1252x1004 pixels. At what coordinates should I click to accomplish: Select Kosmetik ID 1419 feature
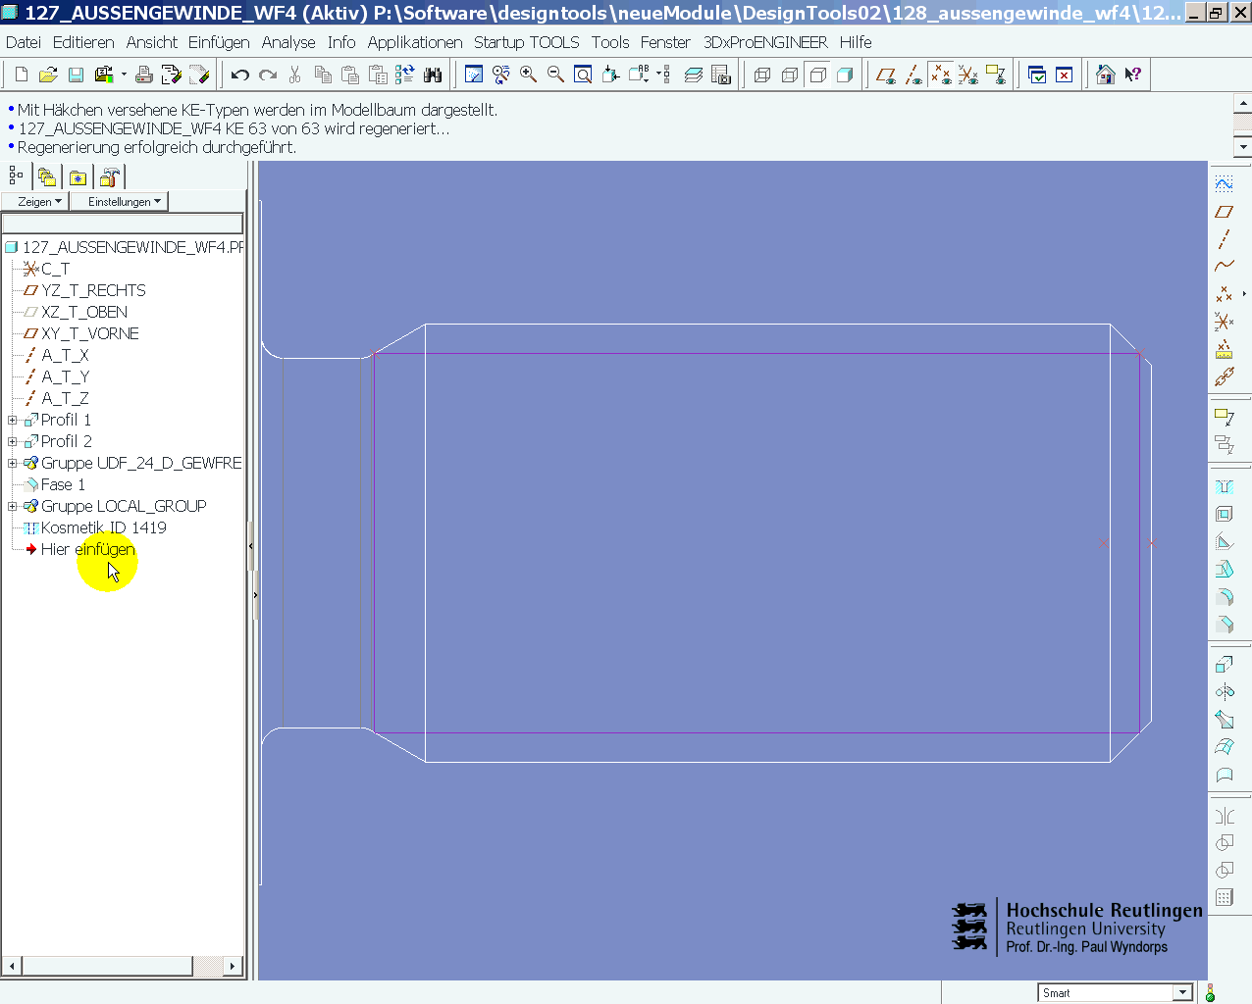(104, 527)
